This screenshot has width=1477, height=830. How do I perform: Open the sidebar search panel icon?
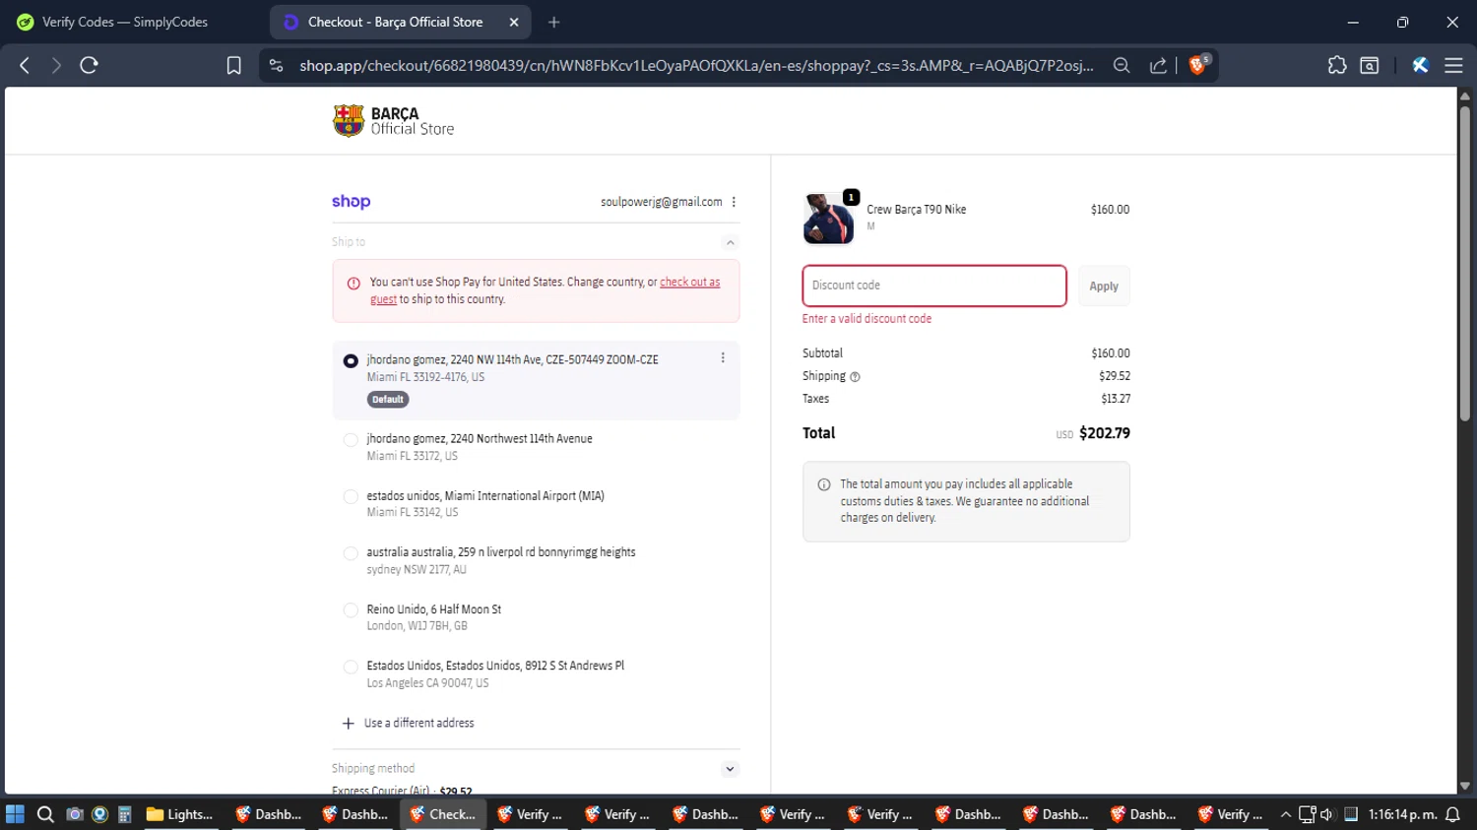pyautogui.click(x=1370, y=65)
